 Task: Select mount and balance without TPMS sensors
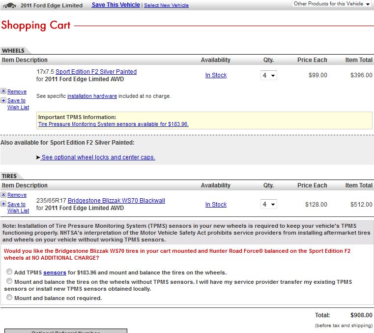(x=9, y=281)
